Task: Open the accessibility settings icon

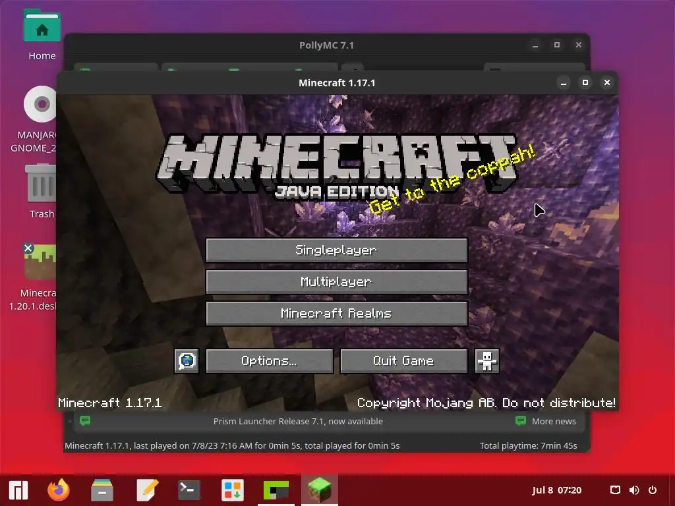Action: 487,360
